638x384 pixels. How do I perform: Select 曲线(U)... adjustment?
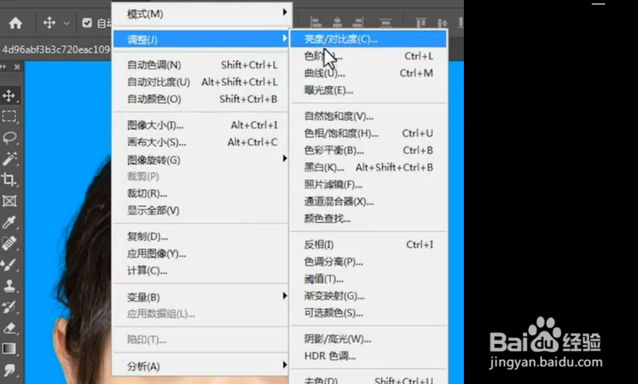pos(368,73)
